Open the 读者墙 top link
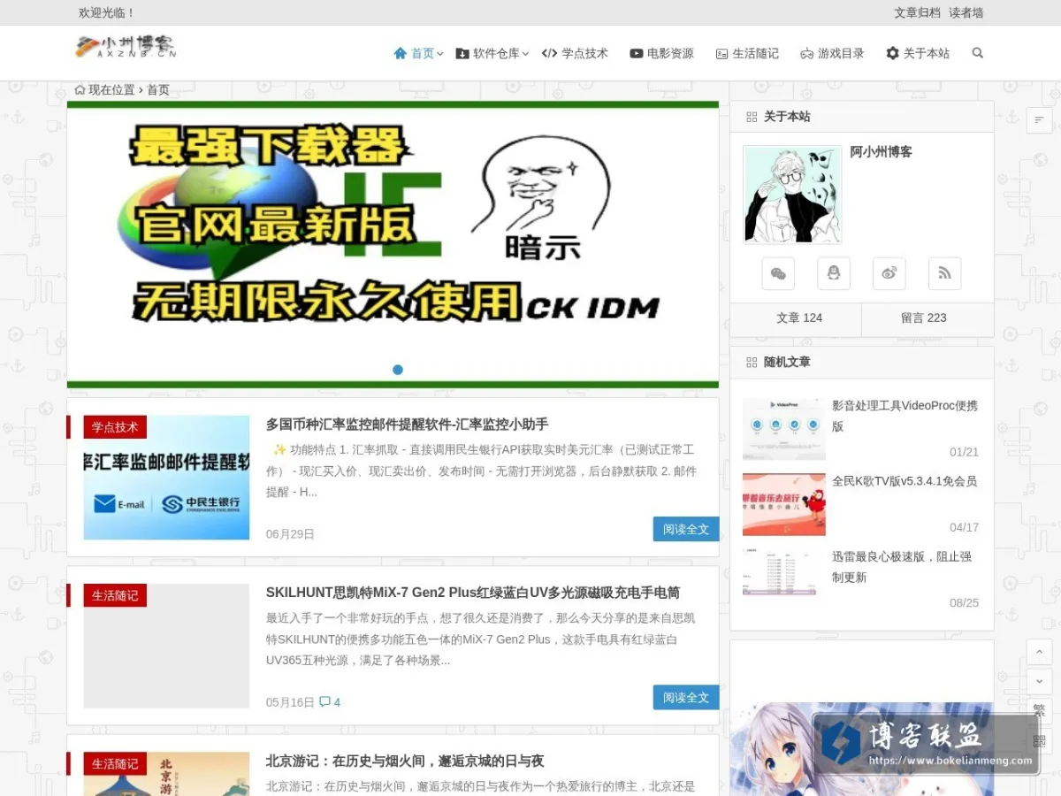 966,12
